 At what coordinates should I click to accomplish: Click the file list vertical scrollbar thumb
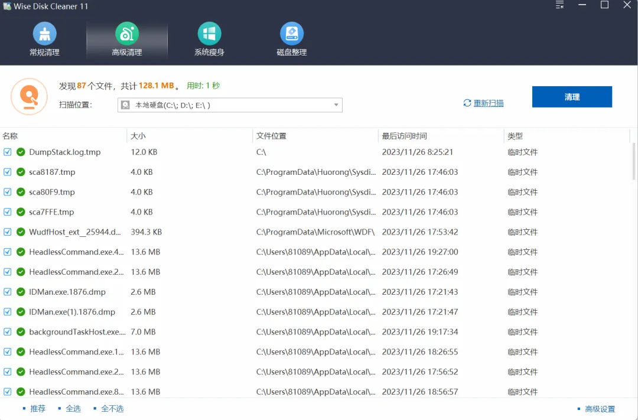point(633,162)
